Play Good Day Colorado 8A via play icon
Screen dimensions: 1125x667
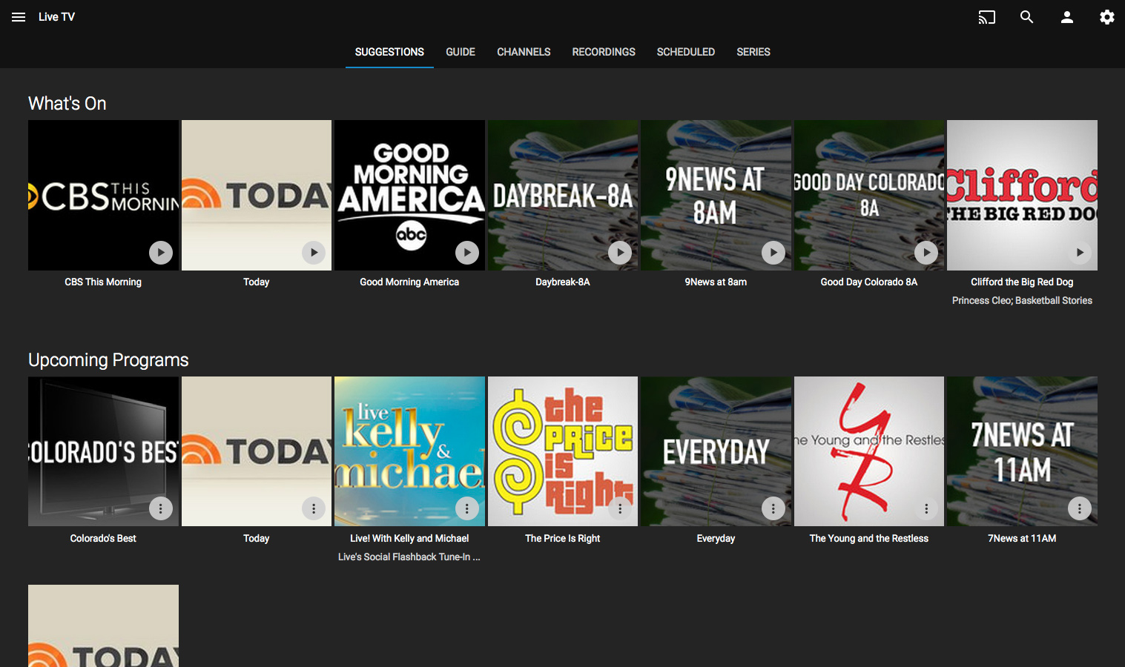[926, 253]
